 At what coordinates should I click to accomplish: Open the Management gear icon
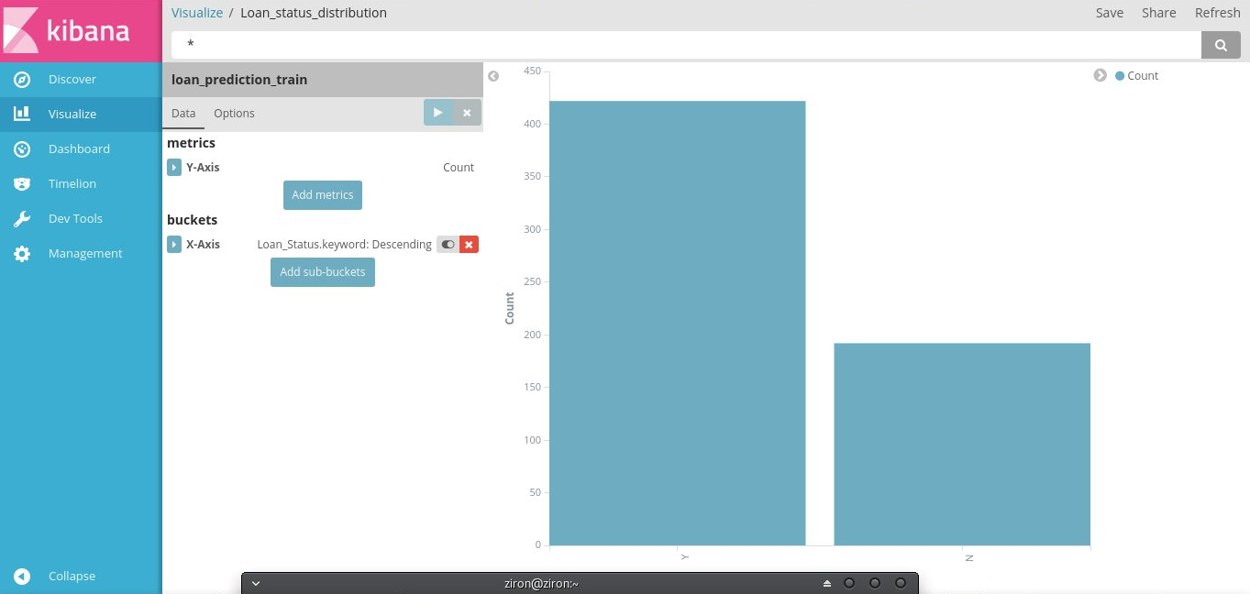point(22,254)
